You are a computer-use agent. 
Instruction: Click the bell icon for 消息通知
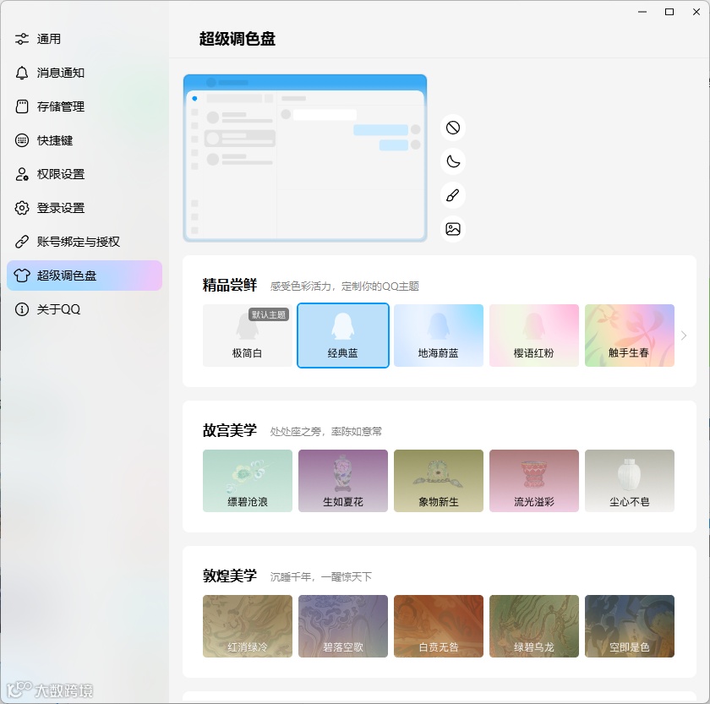[x=22, y=73]
